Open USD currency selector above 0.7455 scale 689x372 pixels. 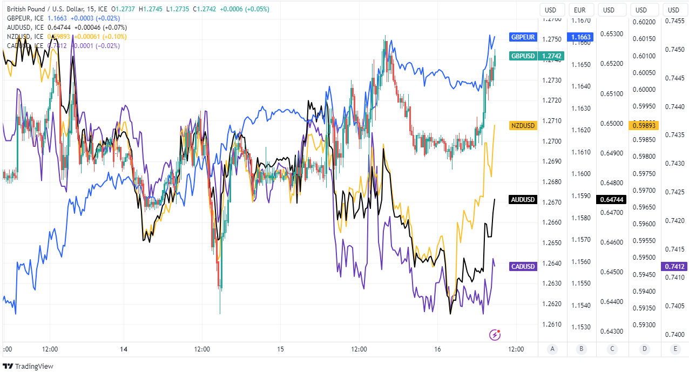(674, 10)
